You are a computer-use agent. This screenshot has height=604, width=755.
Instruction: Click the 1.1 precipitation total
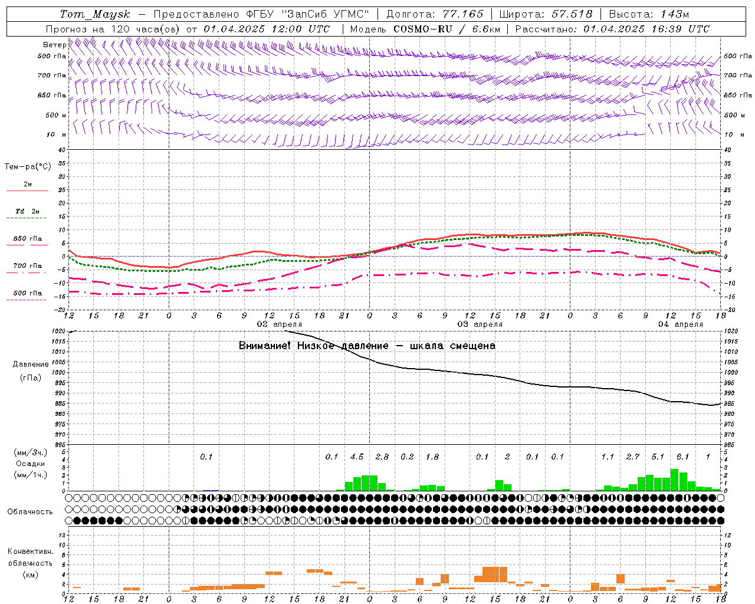[608, 457]
